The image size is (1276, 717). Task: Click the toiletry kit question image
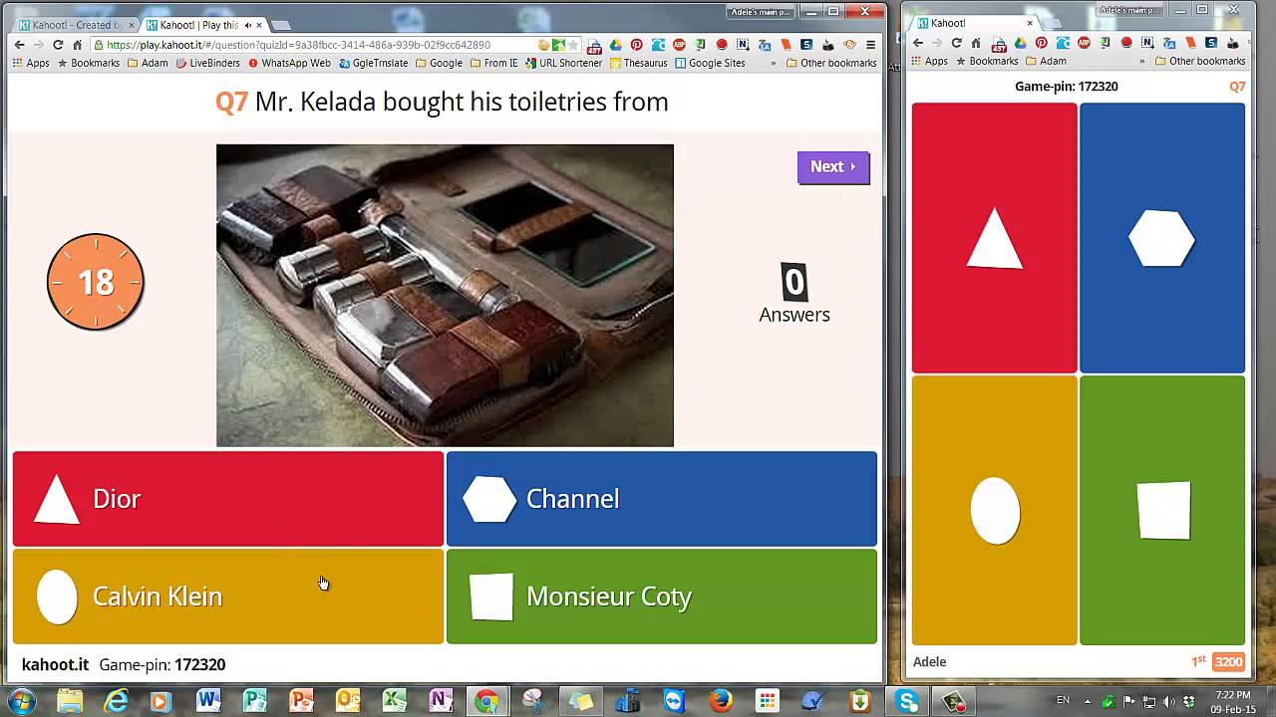coord(445,296)
